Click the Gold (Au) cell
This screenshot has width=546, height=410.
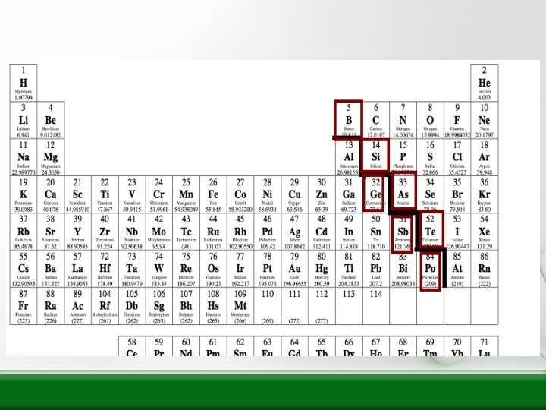click(x=294, y=269)
